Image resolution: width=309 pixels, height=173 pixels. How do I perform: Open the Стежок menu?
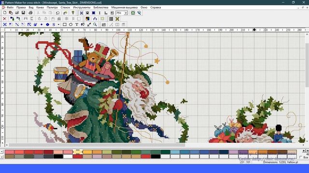65,7
